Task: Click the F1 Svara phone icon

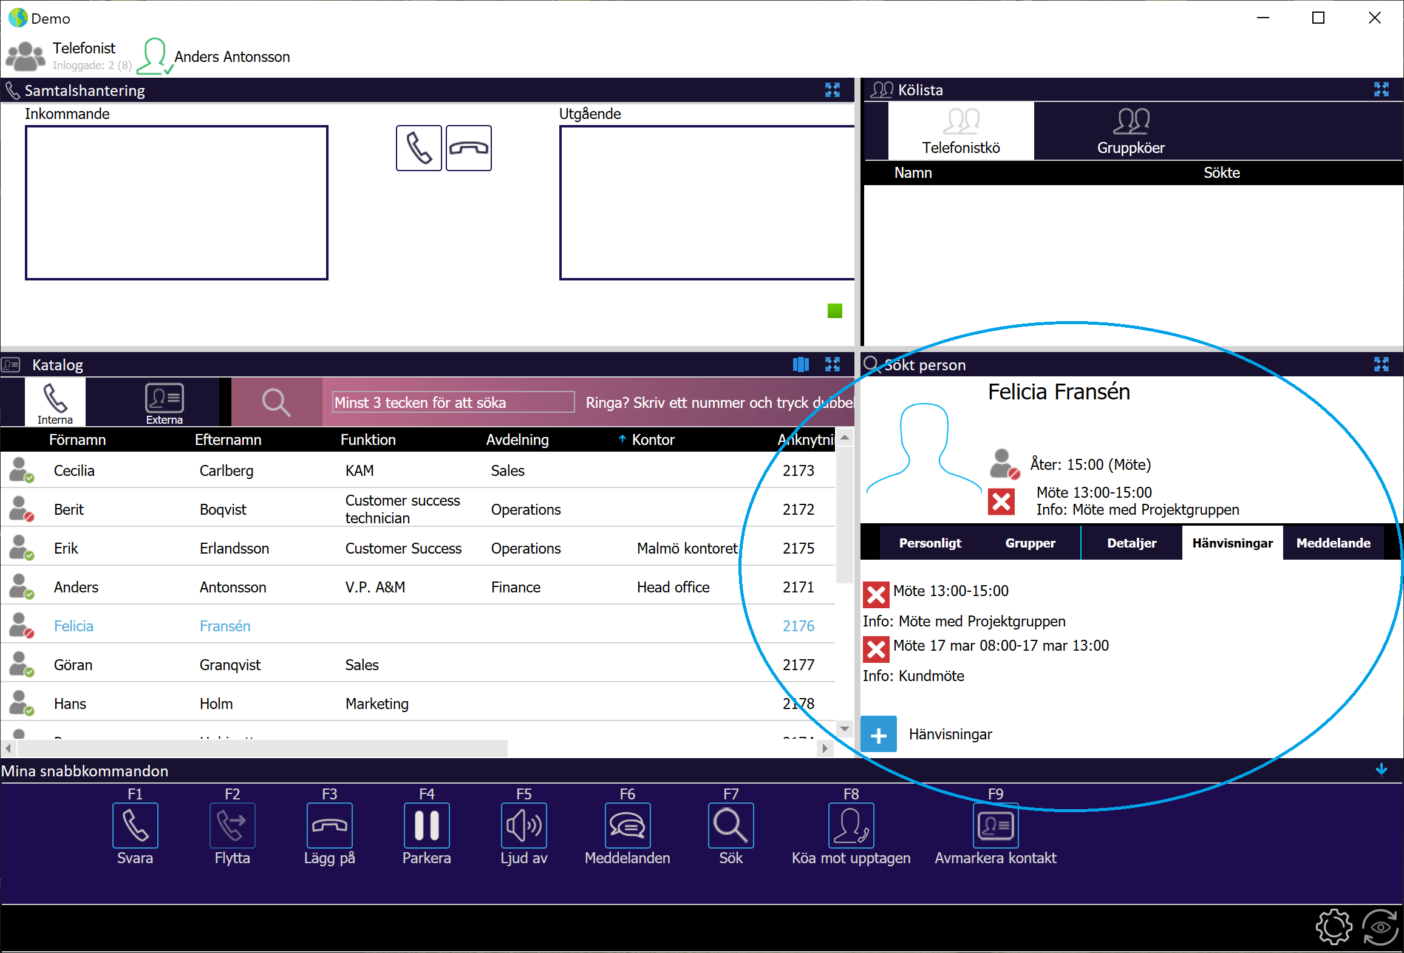Action: click(x=135, y=825)
